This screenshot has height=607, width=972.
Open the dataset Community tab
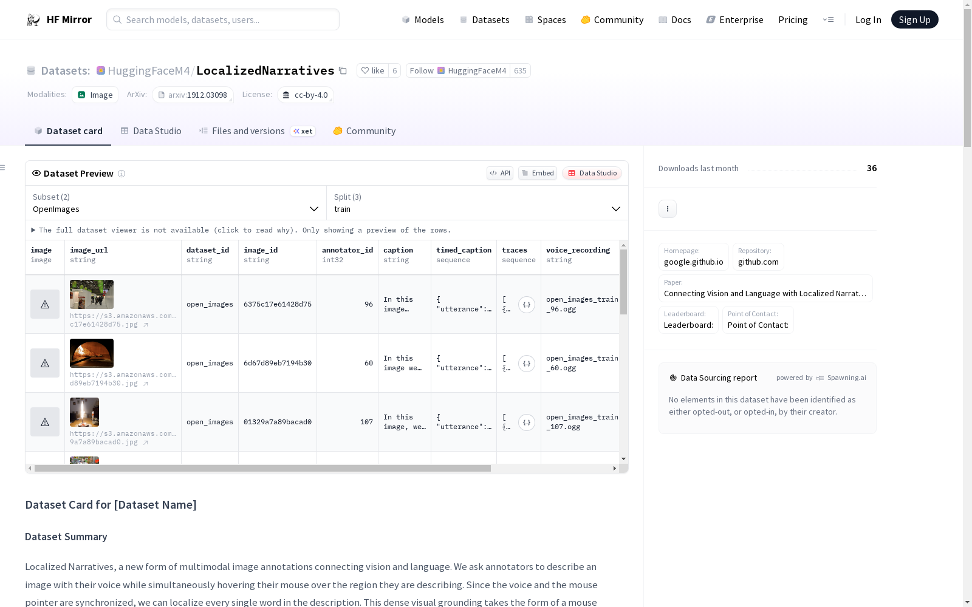pyautogui.click(x=364, y=131)
